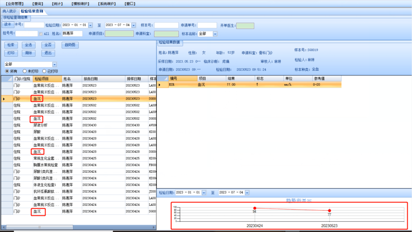Open the top end date dropdown 2023-07-04

click(134, 25)
